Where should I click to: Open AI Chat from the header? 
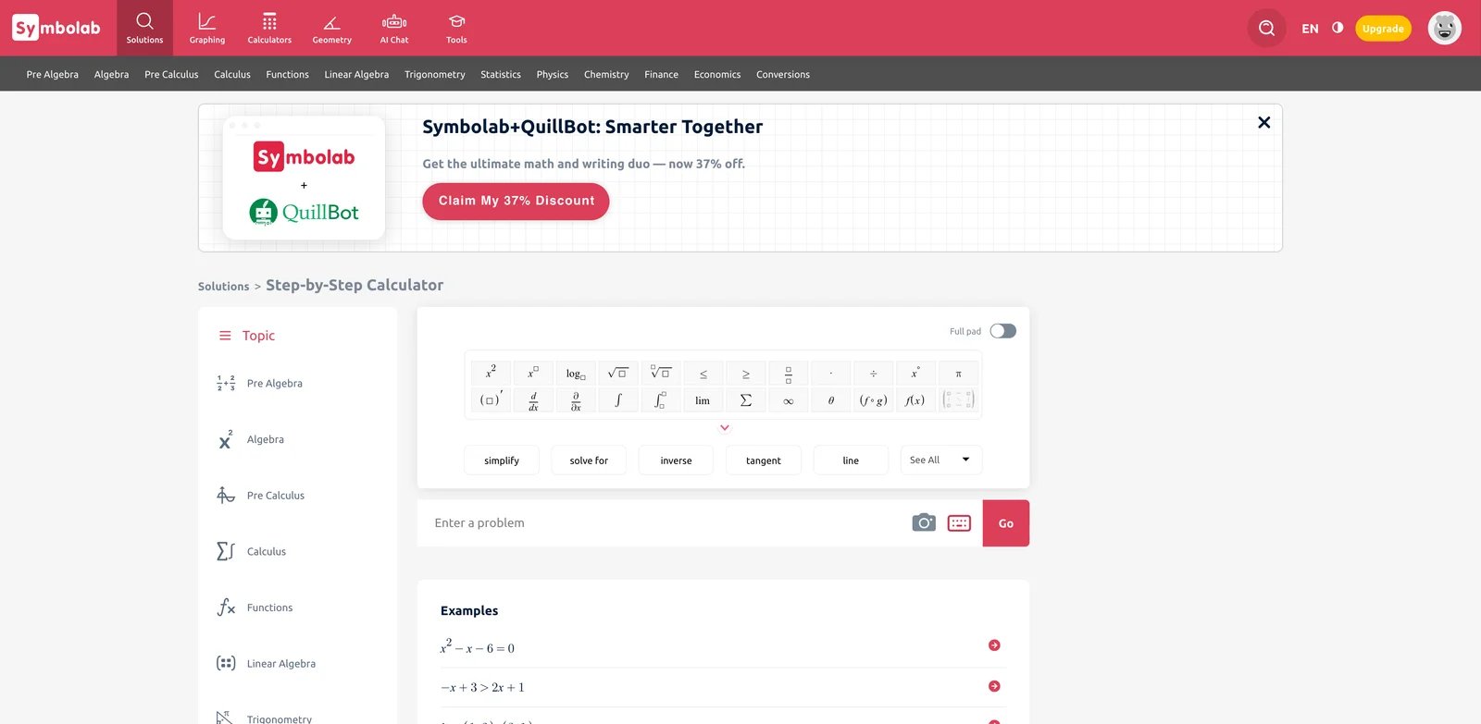click(394, 28)
